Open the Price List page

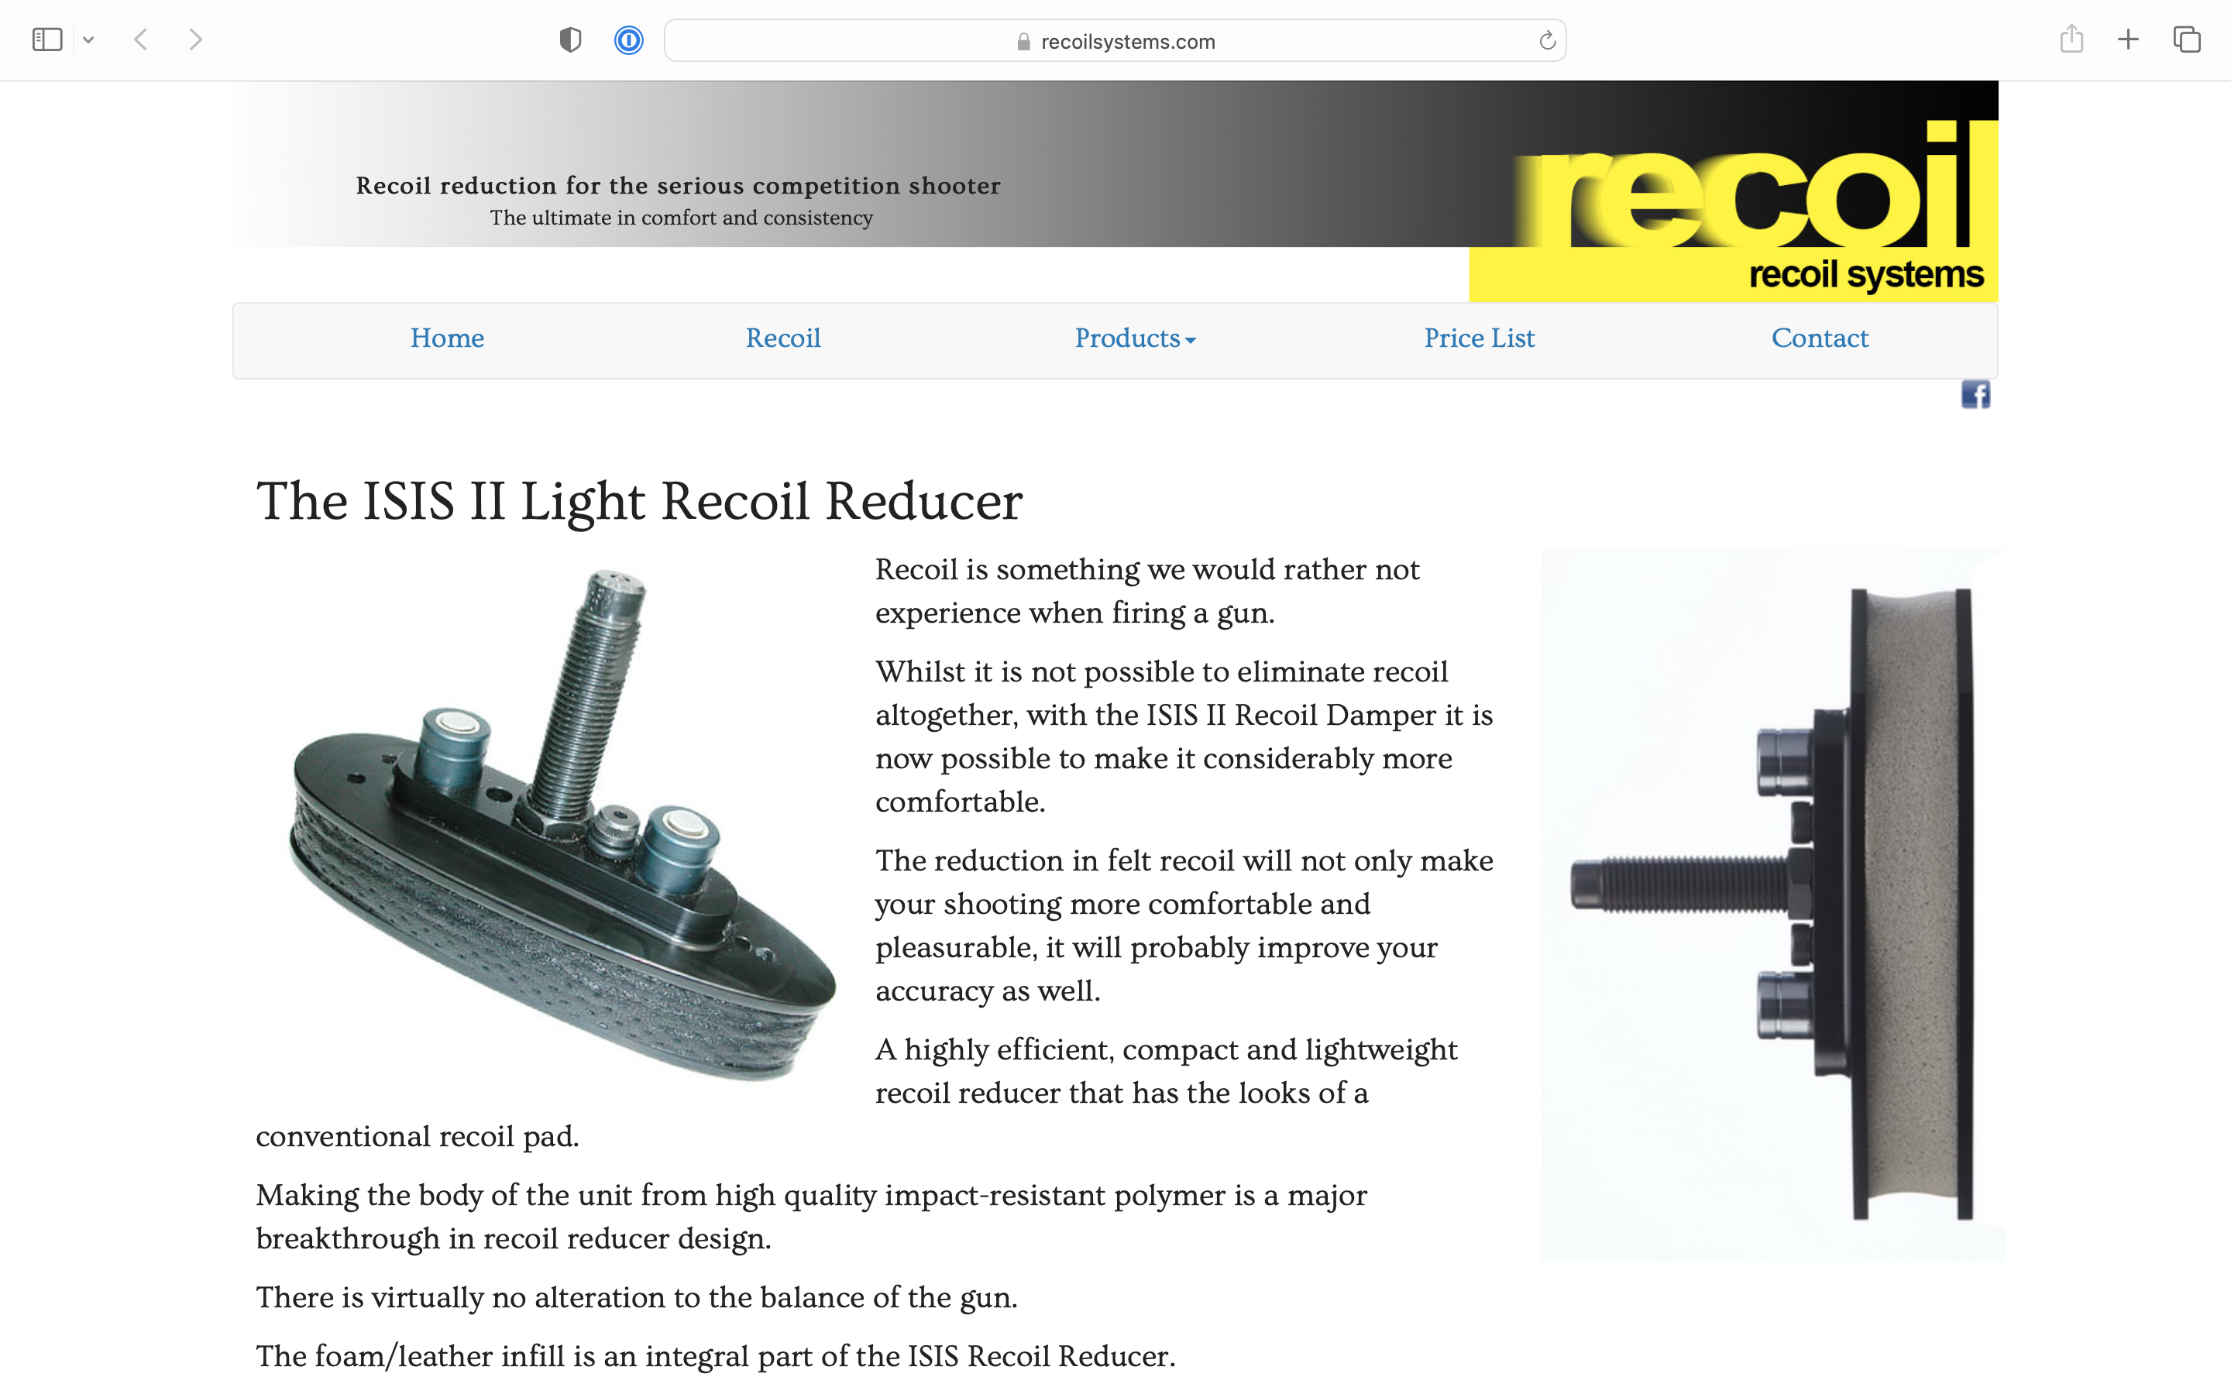[x=1479, y=338]
